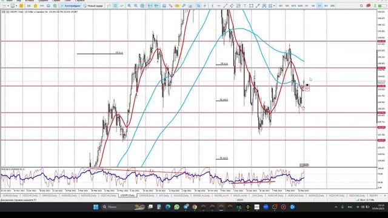Toggle chart auto scroll

[x=150, y=5]
